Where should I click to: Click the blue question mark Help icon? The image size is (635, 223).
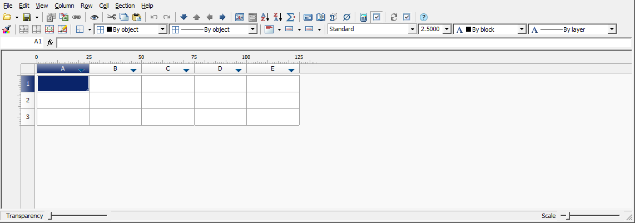[424, 17]
